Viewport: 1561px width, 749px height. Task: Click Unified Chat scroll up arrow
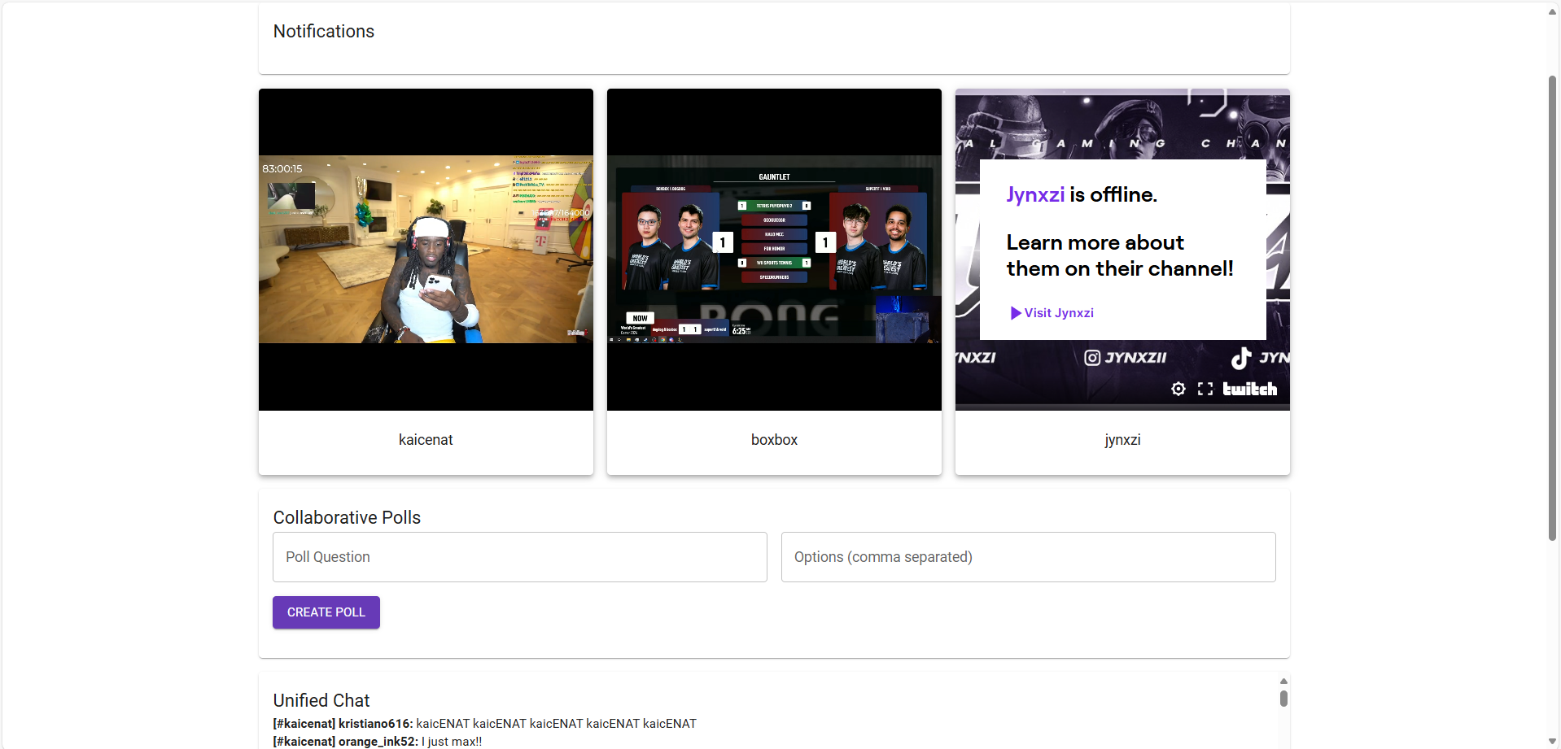1283,682
